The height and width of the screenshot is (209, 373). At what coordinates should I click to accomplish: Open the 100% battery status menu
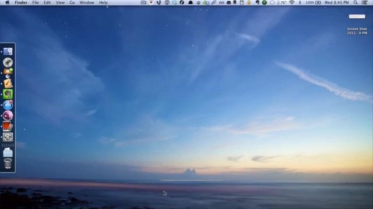[x=313, y=2]
